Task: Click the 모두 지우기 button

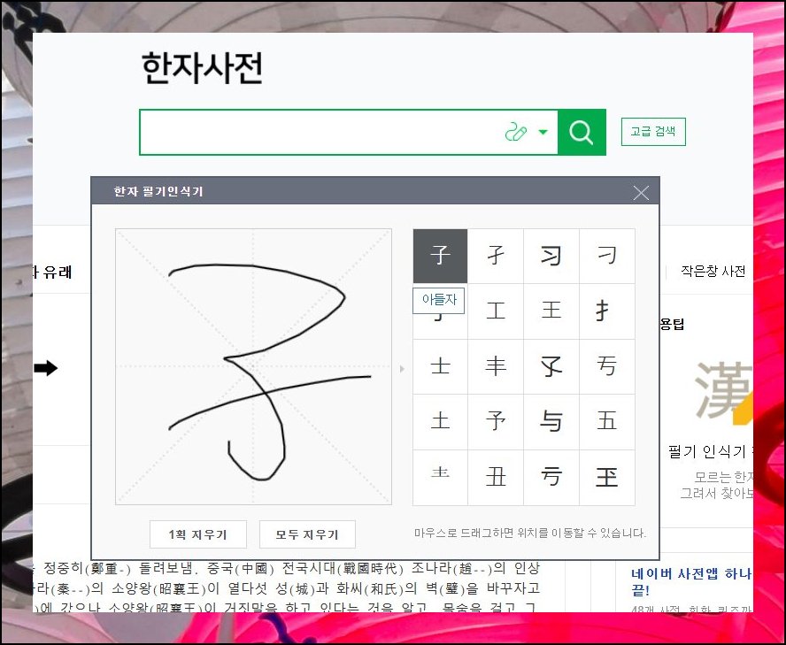Action: point(307,534)
